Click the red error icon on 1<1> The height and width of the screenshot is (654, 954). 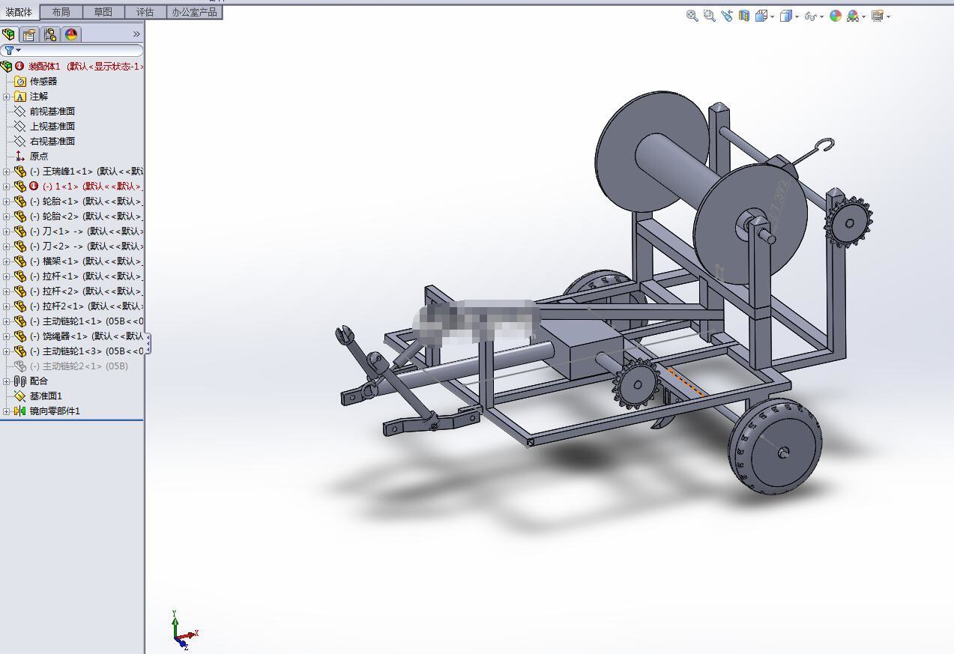point(34,186)
